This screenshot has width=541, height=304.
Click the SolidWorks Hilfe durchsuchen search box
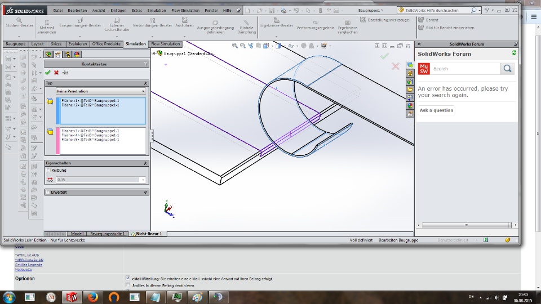coord(434,10)
